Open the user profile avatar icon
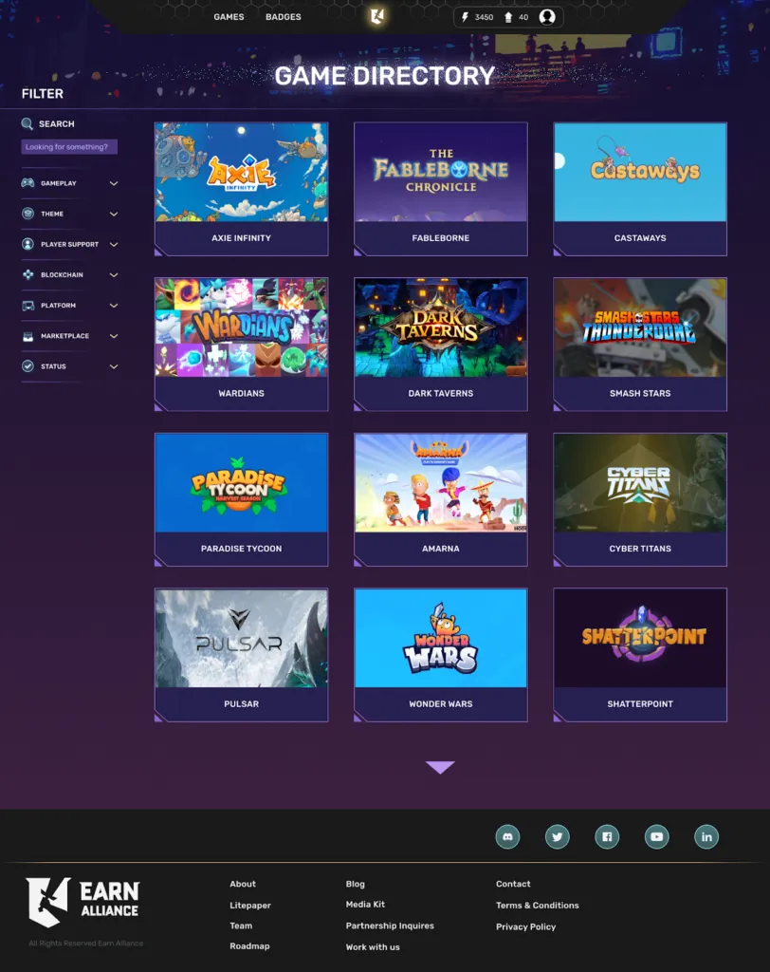Image resolution: width=770 pixels, height=972 pixels. [x=547, y=17]
